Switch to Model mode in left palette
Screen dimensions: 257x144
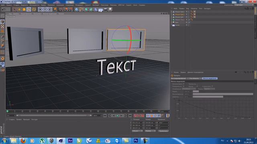coord(2,22)
